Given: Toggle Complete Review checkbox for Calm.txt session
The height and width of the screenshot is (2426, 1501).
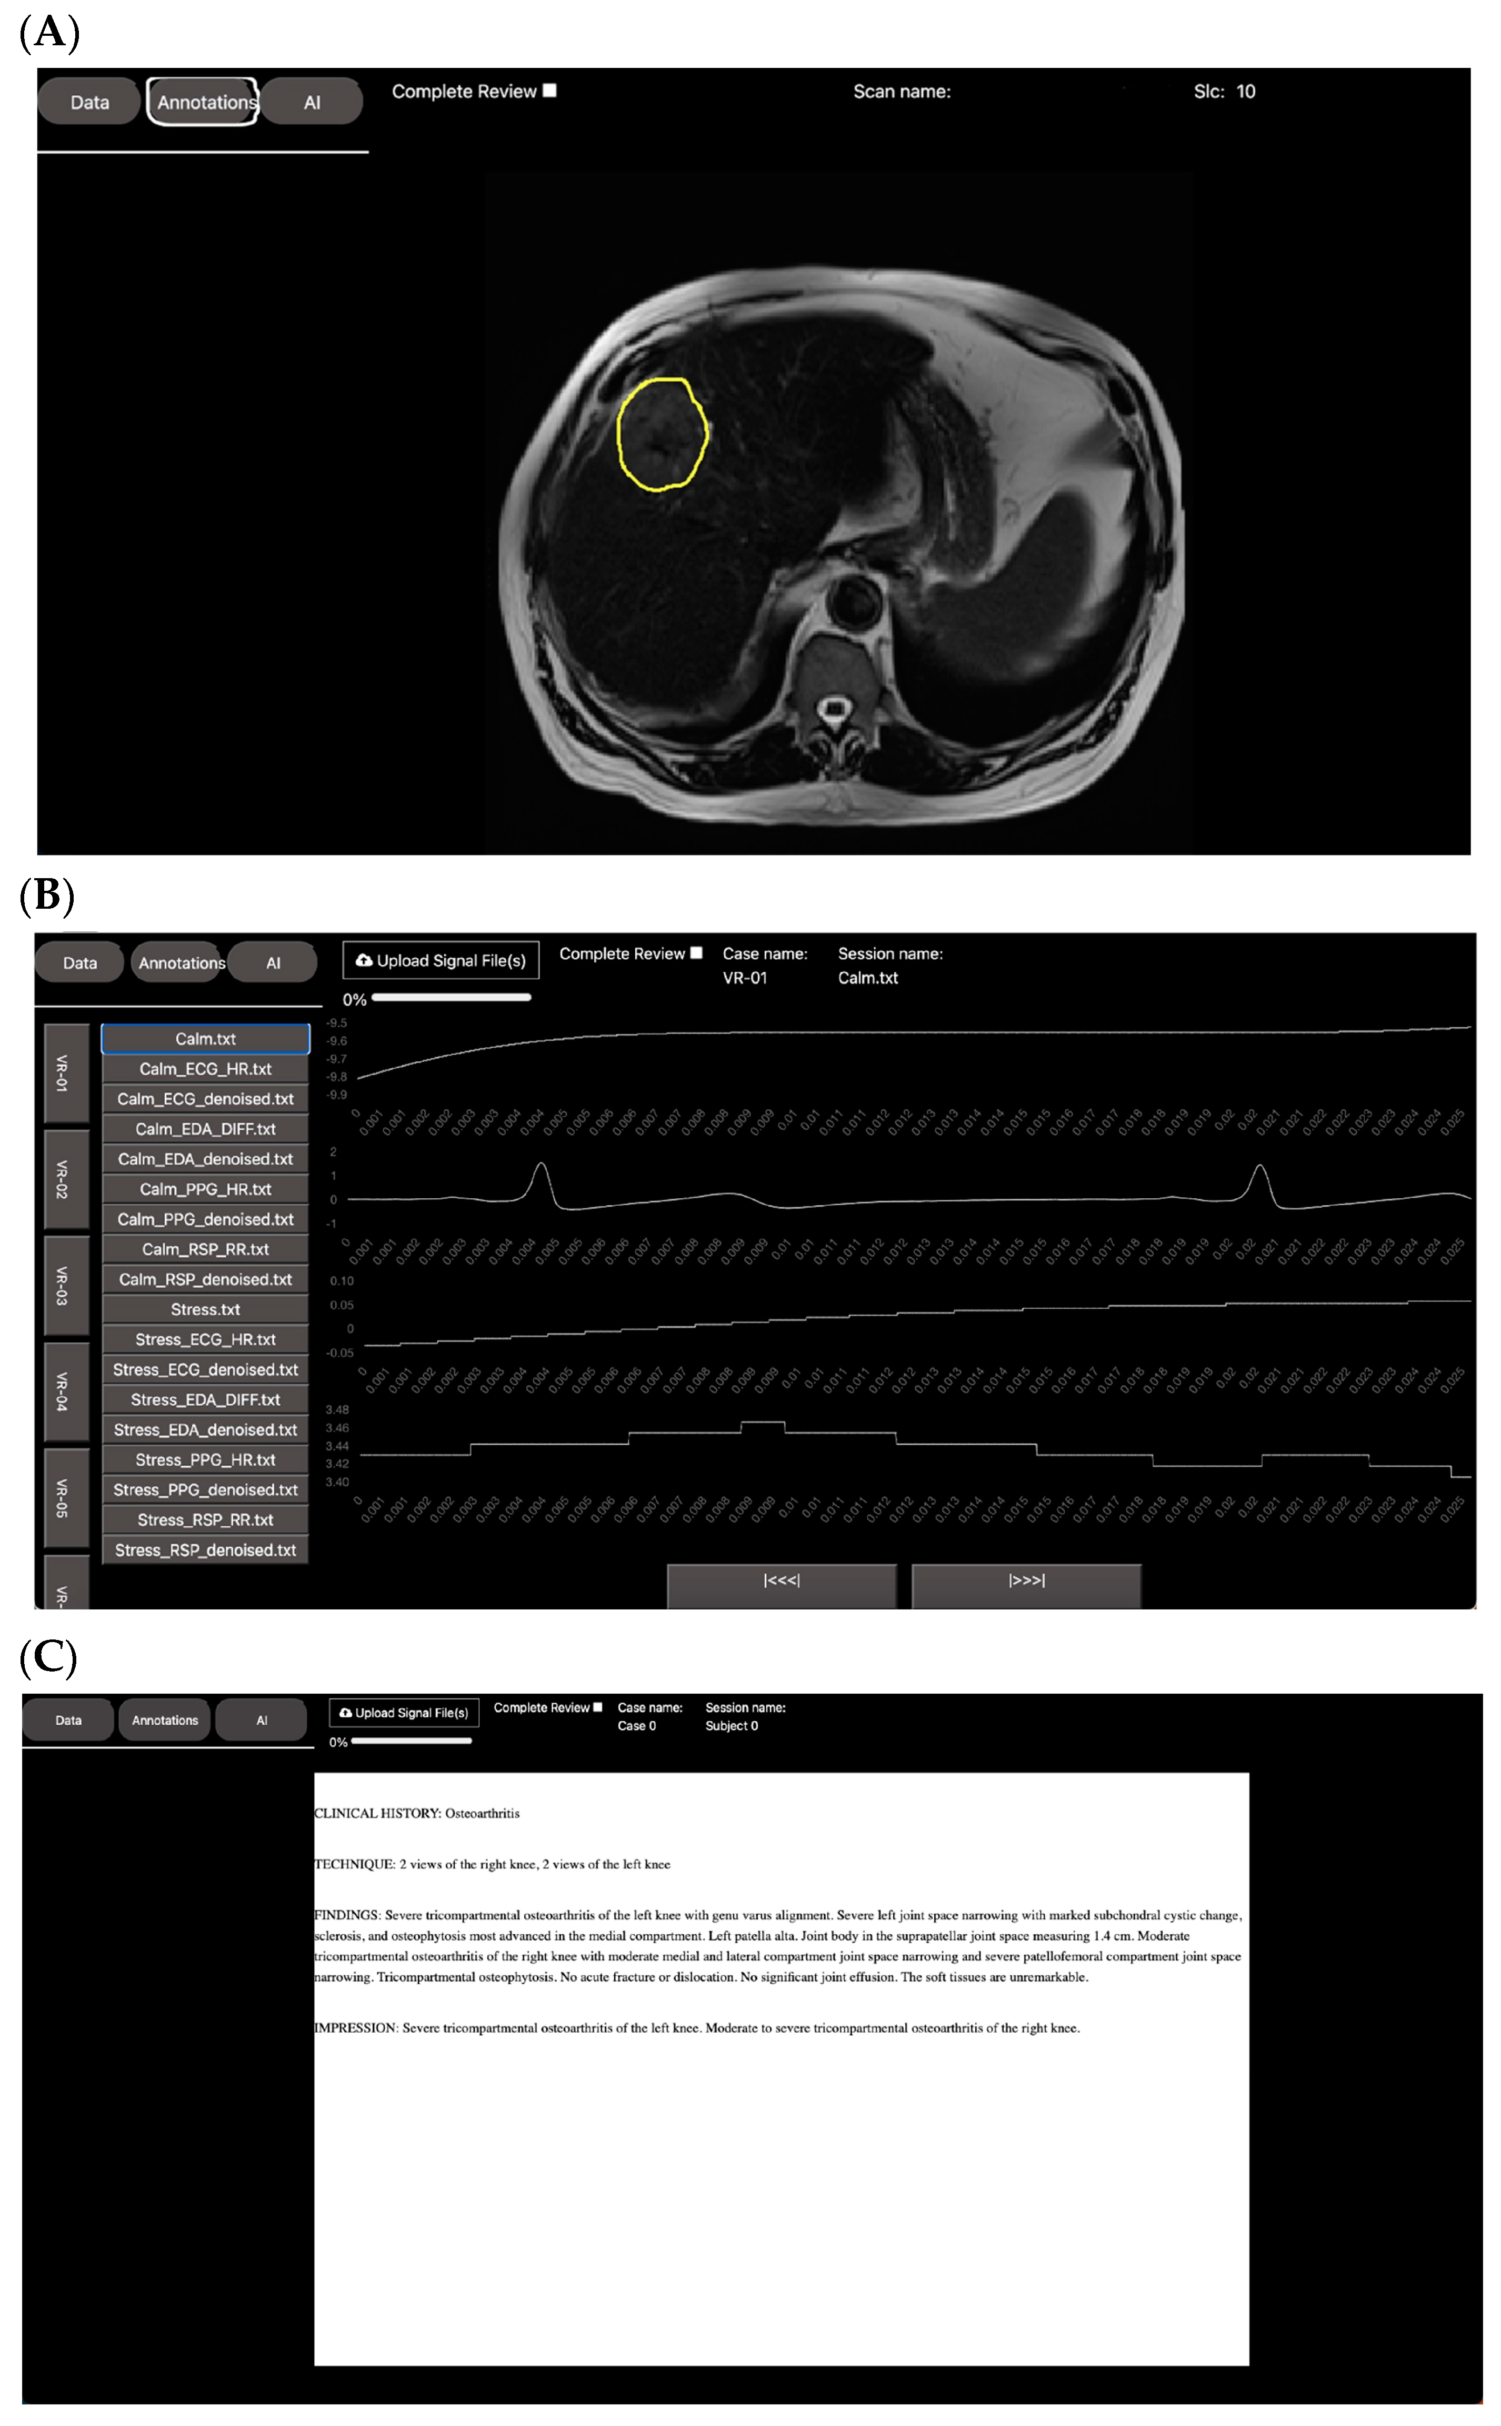Looking at the screenshot, I should (696, 952).
